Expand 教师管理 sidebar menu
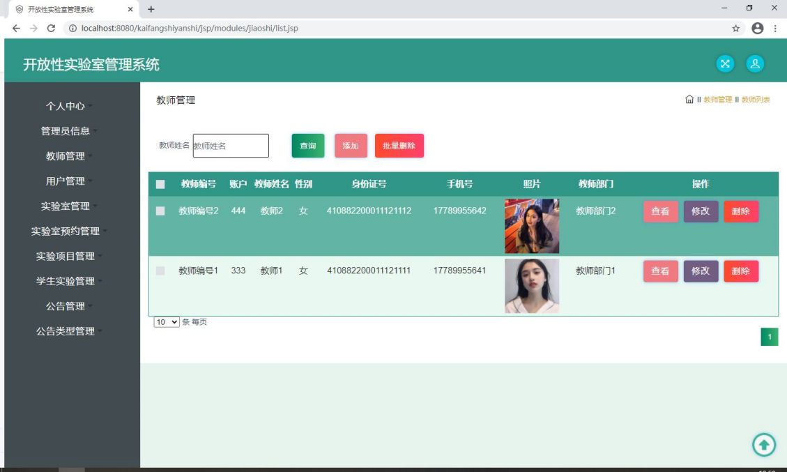Viewport: 787px width, 472px height. (x=66, y=156)
